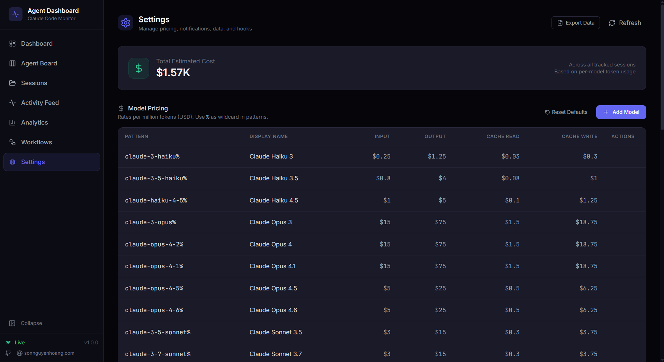Click the PATTERN column header

[136, 136]
